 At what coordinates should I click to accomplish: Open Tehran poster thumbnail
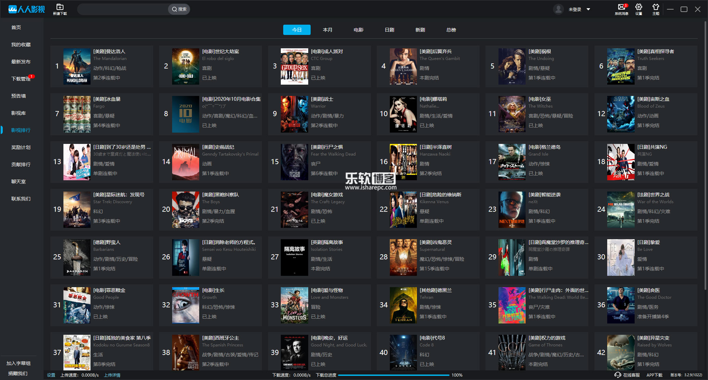(403, 305)
